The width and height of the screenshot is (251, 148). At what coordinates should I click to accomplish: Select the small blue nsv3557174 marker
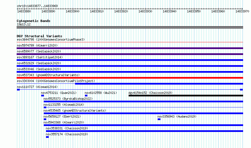(47, 137)
